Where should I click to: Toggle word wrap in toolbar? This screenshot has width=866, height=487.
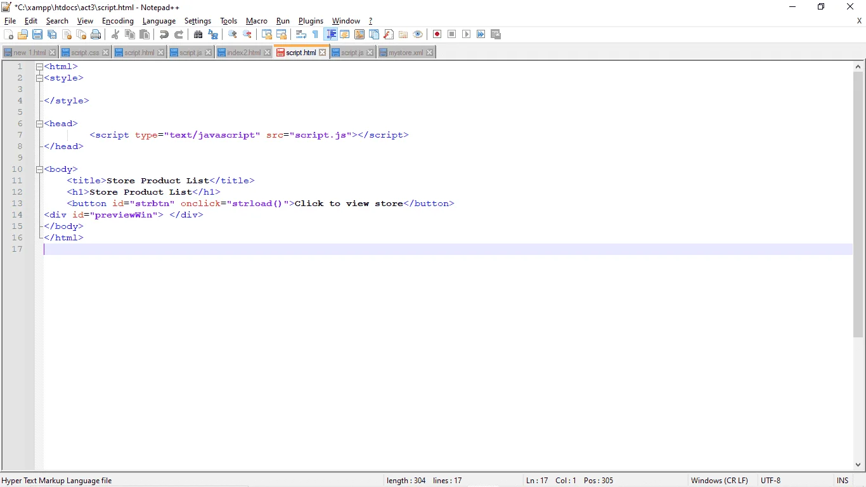(x=301, y=34)
